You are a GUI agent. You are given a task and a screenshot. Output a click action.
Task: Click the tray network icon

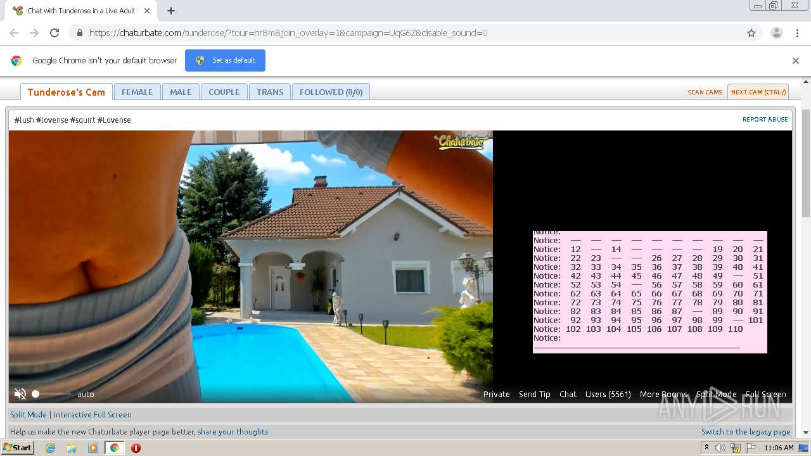tap(736, 448)
